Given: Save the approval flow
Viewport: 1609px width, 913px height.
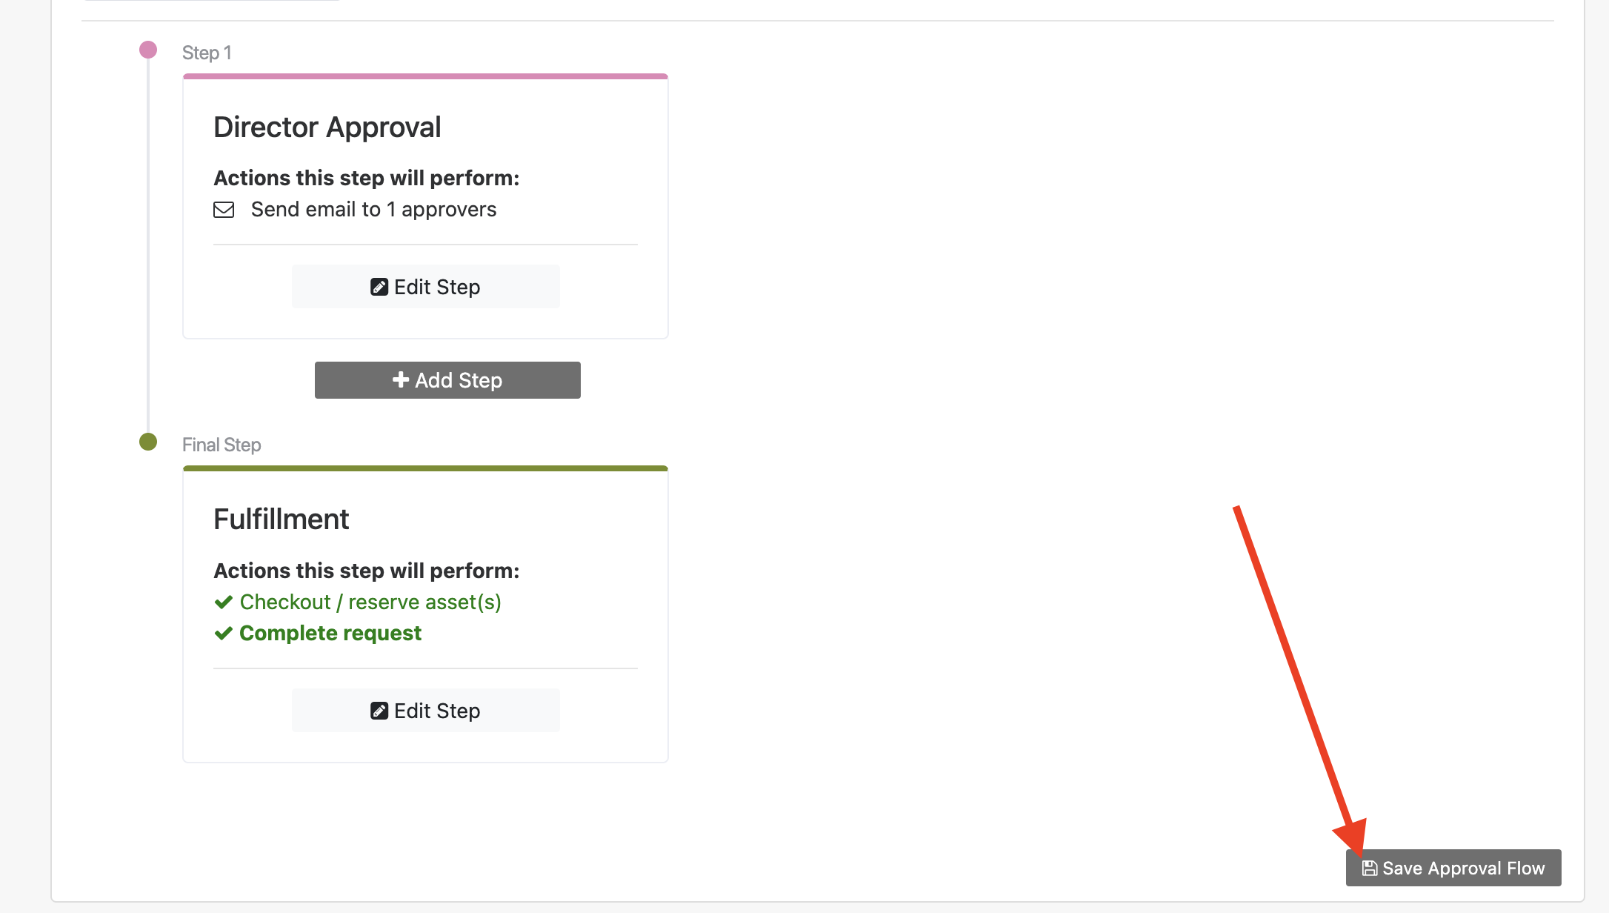Looking at the screenshot, I should tap(1453, 868).
